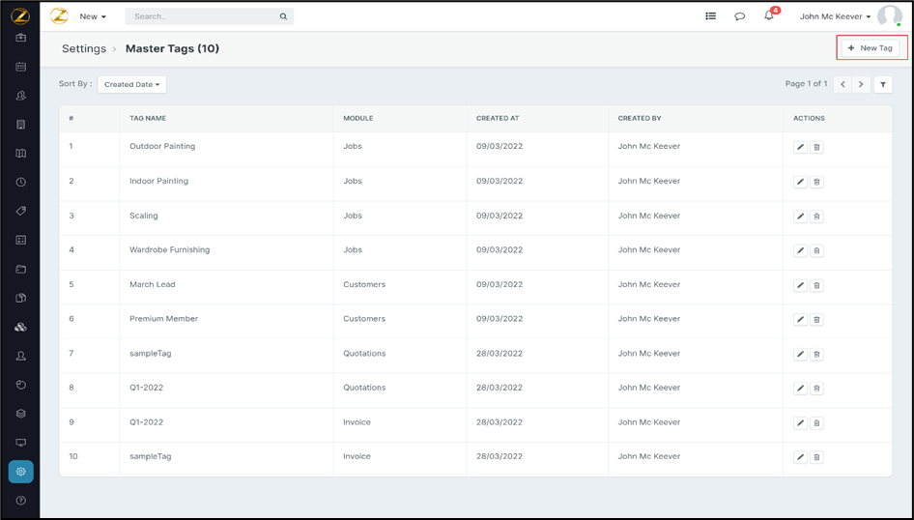Click the New Tag button
Screen dimensions: 914x520
[871, 48]
